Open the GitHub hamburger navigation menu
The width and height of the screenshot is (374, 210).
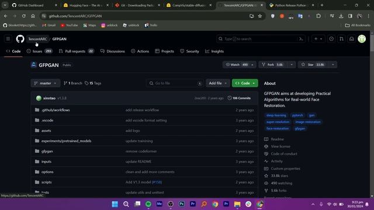8,39
